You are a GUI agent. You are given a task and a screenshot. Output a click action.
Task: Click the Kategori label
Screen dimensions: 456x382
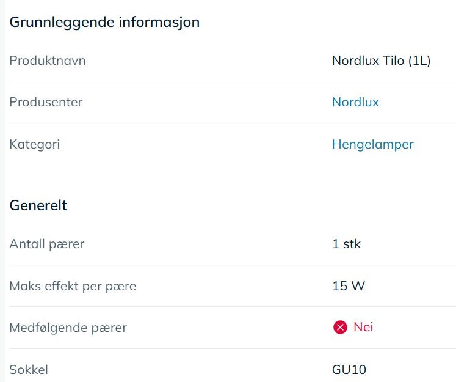tap(35, 144)
